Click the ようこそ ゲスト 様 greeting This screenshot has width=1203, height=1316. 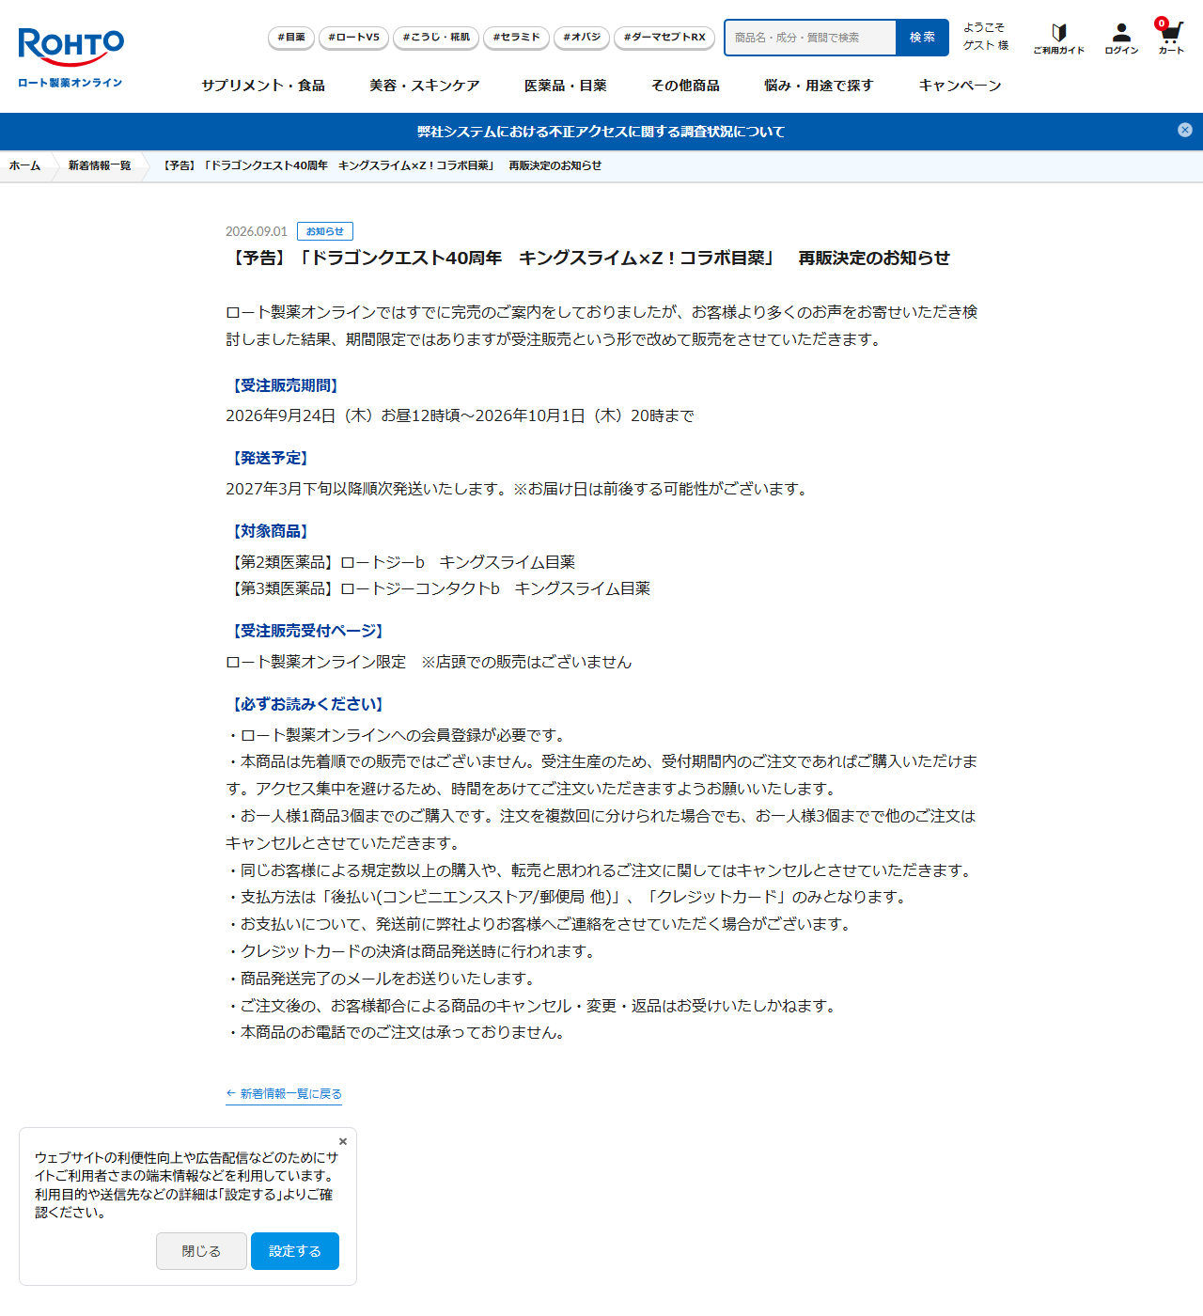986,37
